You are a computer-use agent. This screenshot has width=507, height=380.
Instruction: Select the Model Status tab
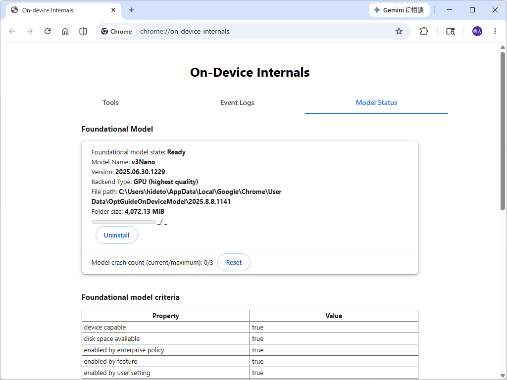click(x=376, y=103)
